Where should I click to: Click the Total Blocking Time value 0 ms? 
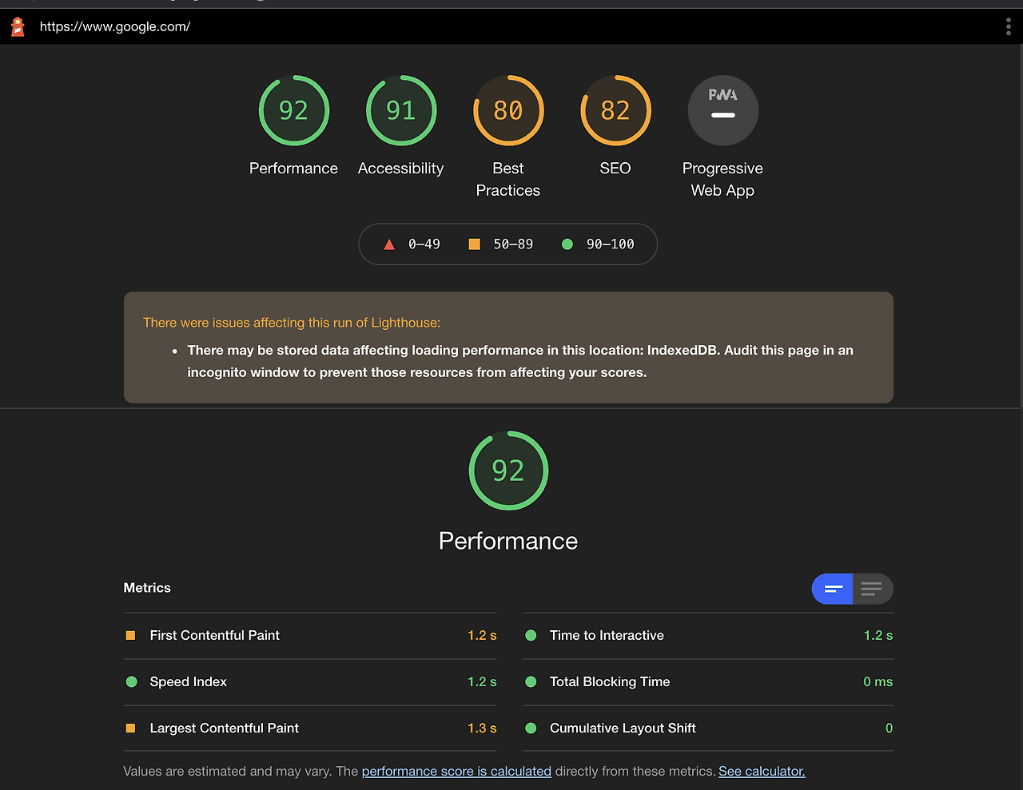[878, 682]
